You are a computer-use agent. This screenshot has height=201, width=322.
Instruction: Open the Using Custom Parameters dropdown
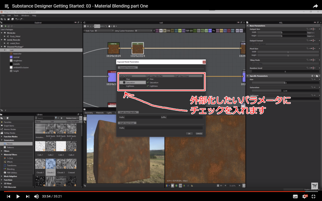tap(143, 31)
